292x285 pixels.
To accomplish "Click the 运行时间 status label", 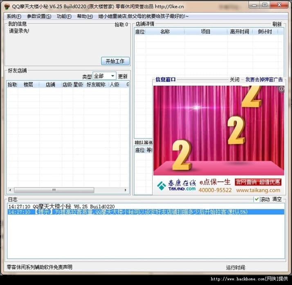I will point(236,267).
